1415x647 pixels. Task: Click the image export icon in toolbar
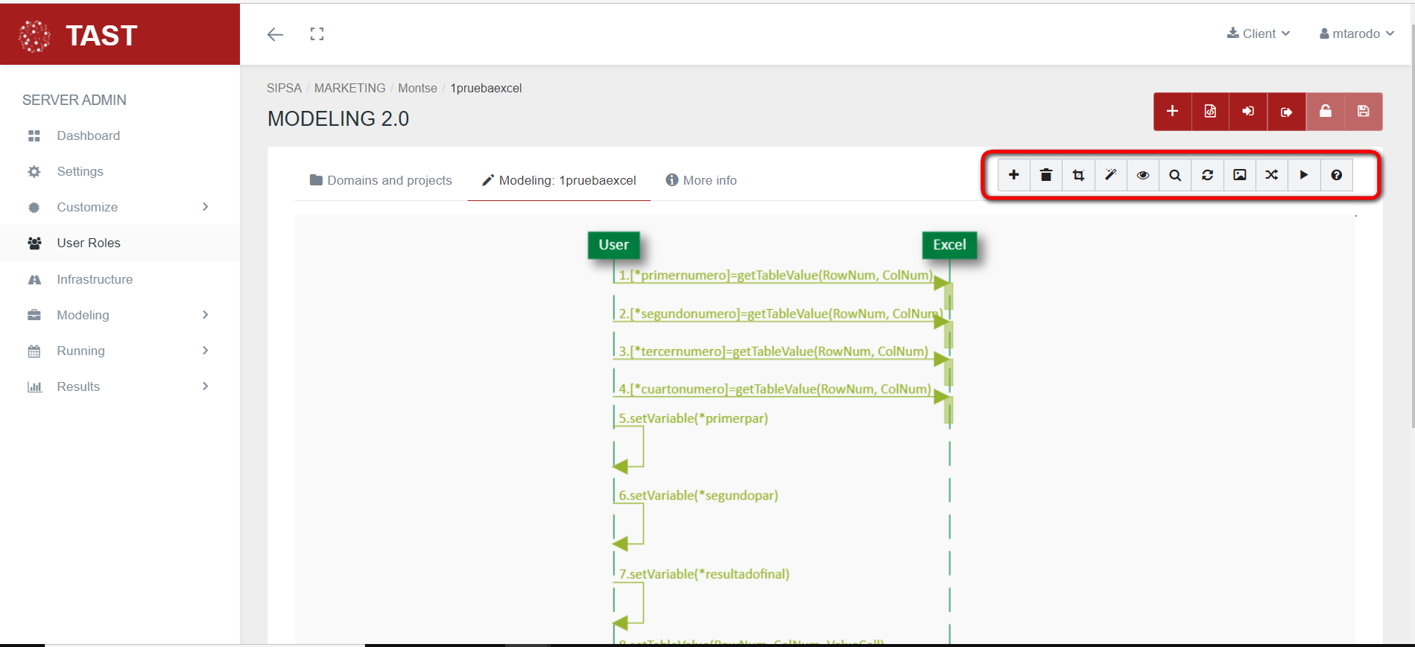[1240, 175]
